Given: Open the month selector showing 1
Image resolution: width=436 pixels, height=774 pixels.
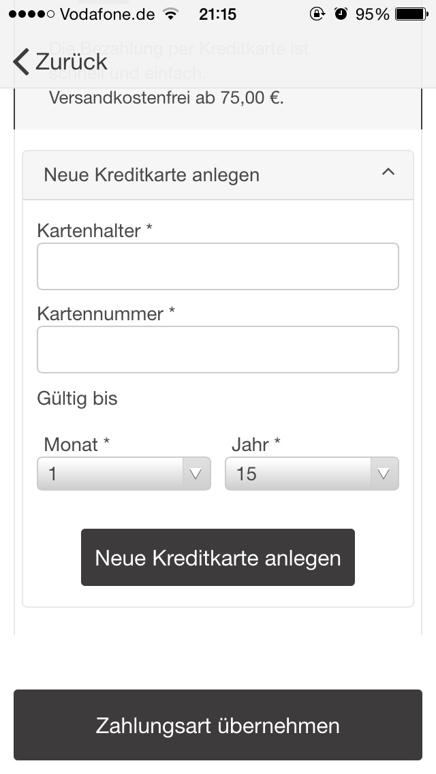Looking at the screenshot, I should point(124,474).
